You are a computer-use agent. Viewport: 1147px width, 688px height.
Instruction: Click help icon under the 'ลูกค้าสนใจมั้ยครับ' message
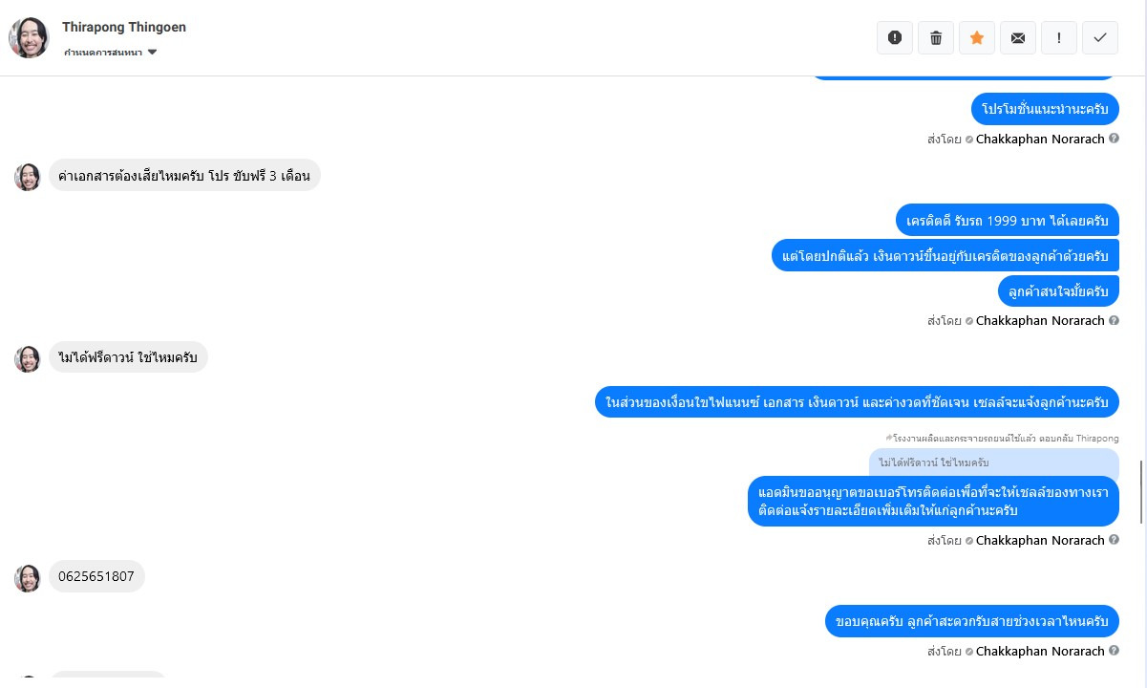coord(1114,320)
